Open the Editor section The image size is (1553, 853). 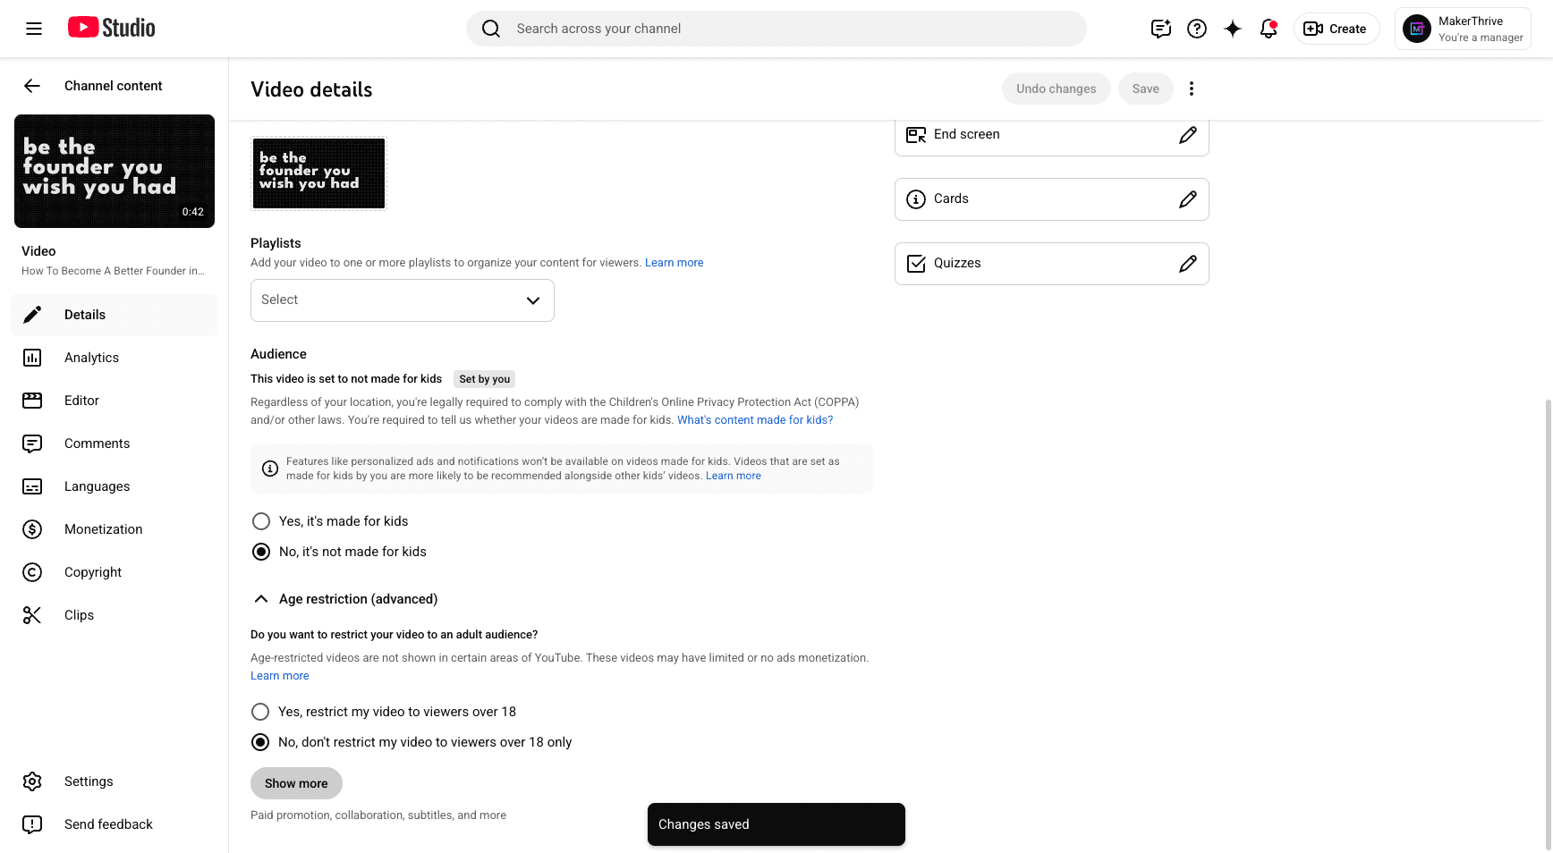coord(115,401)
